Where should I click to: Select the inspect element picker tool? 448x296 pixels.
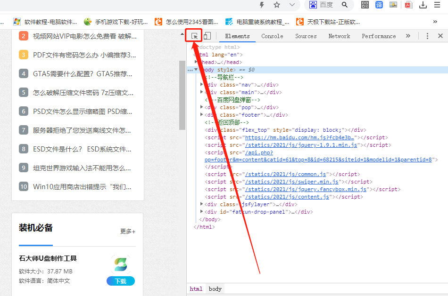(x=194, y=35)
